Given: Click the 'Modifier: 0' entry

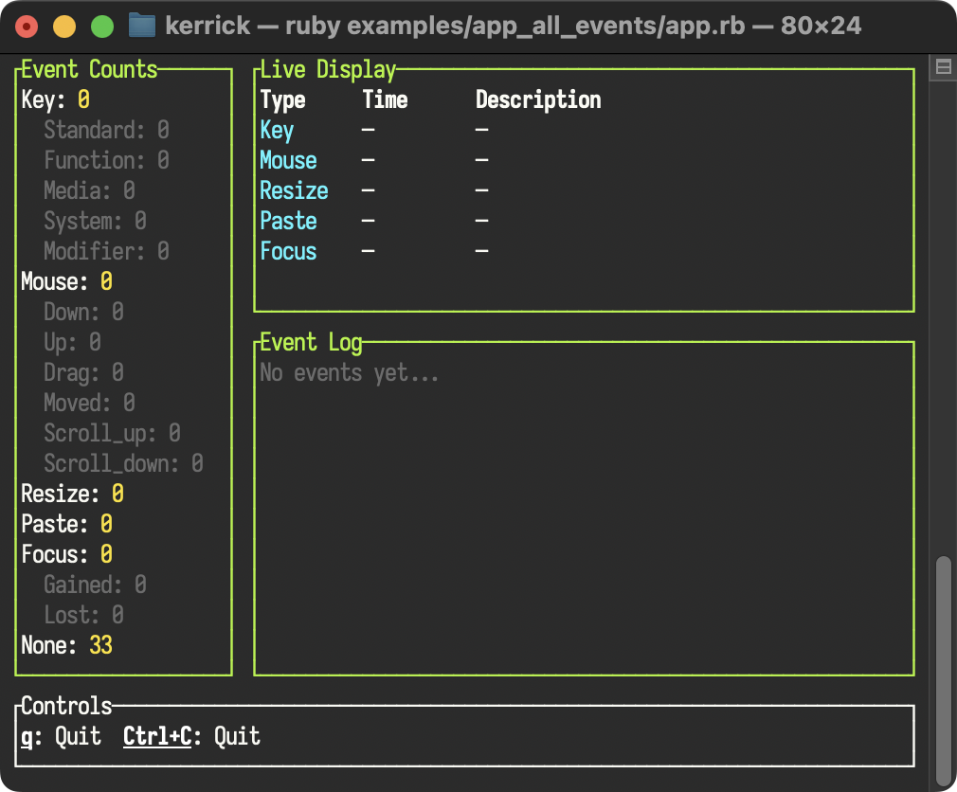Looking at the screenshot, I should tap(106, 251).
